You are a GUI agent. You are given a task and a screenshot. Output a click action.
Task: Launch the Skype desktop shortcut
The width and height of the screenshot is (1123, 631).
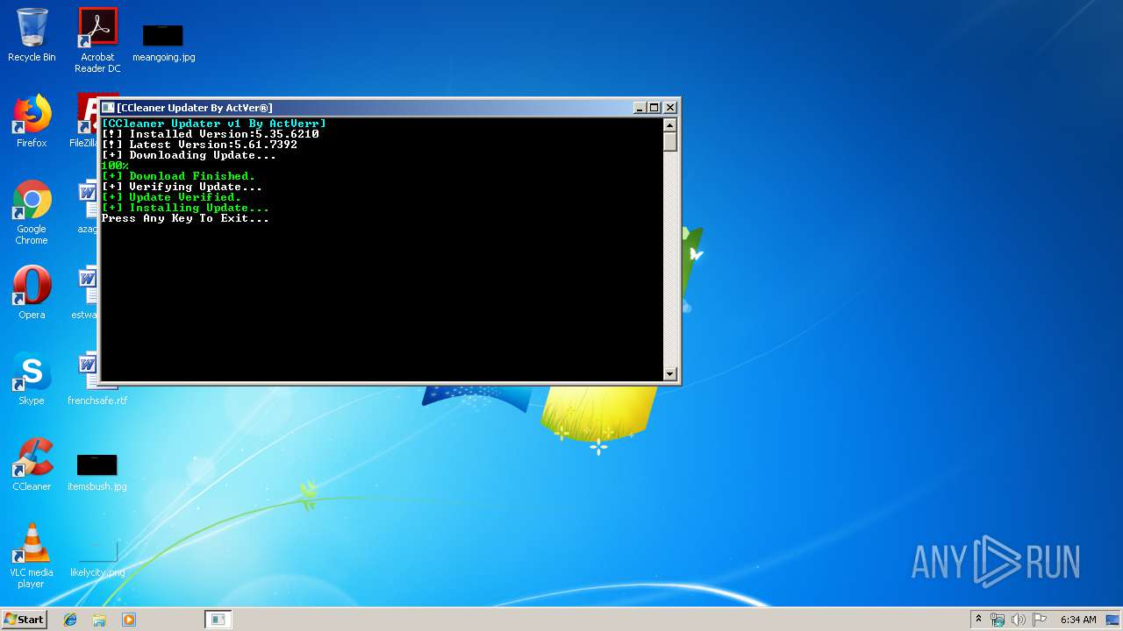point(32,379)
